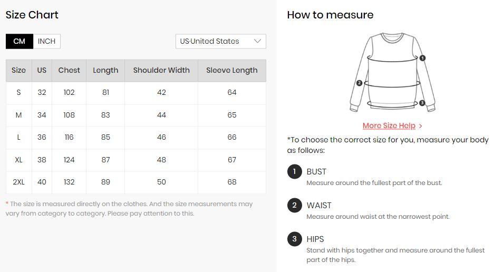Switch the size chart to CM units

coord(19,41)
